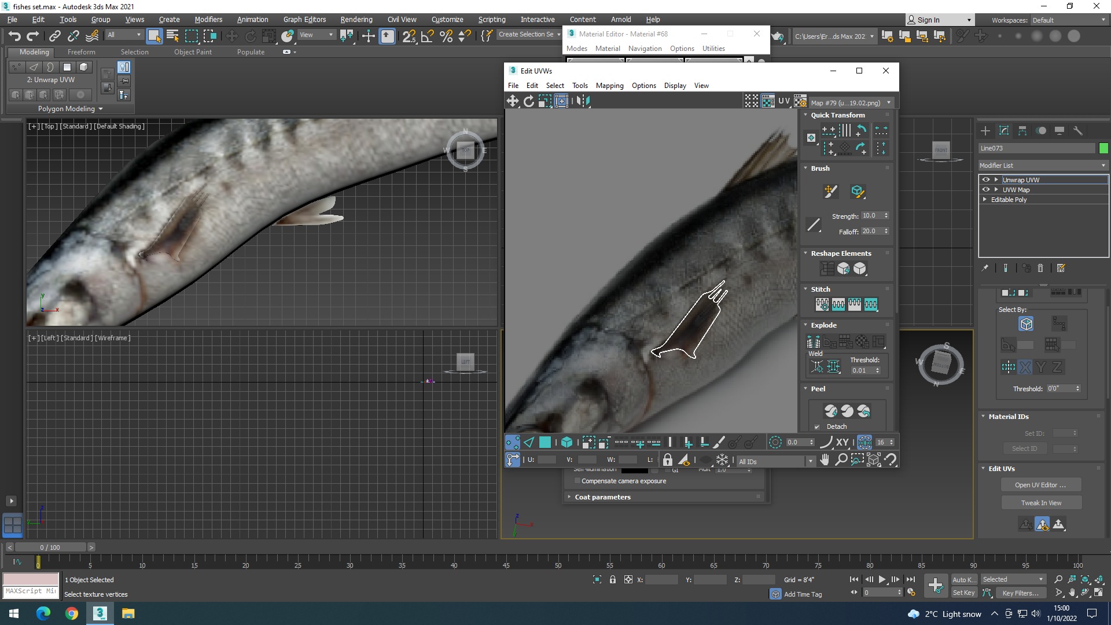
Task: Click the Key Filters button
Action: click(x=1020, y=593)
